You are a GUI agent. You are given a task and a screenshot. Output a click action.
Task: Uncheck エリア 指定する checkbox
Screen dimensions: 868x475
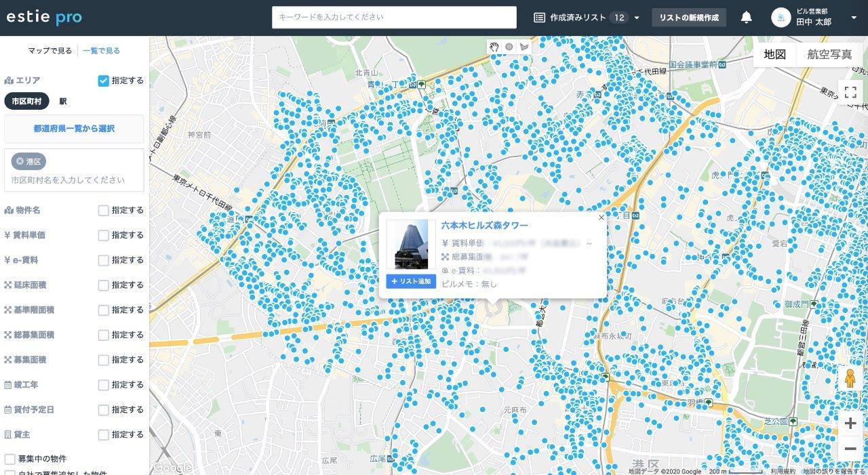point(103,81)
